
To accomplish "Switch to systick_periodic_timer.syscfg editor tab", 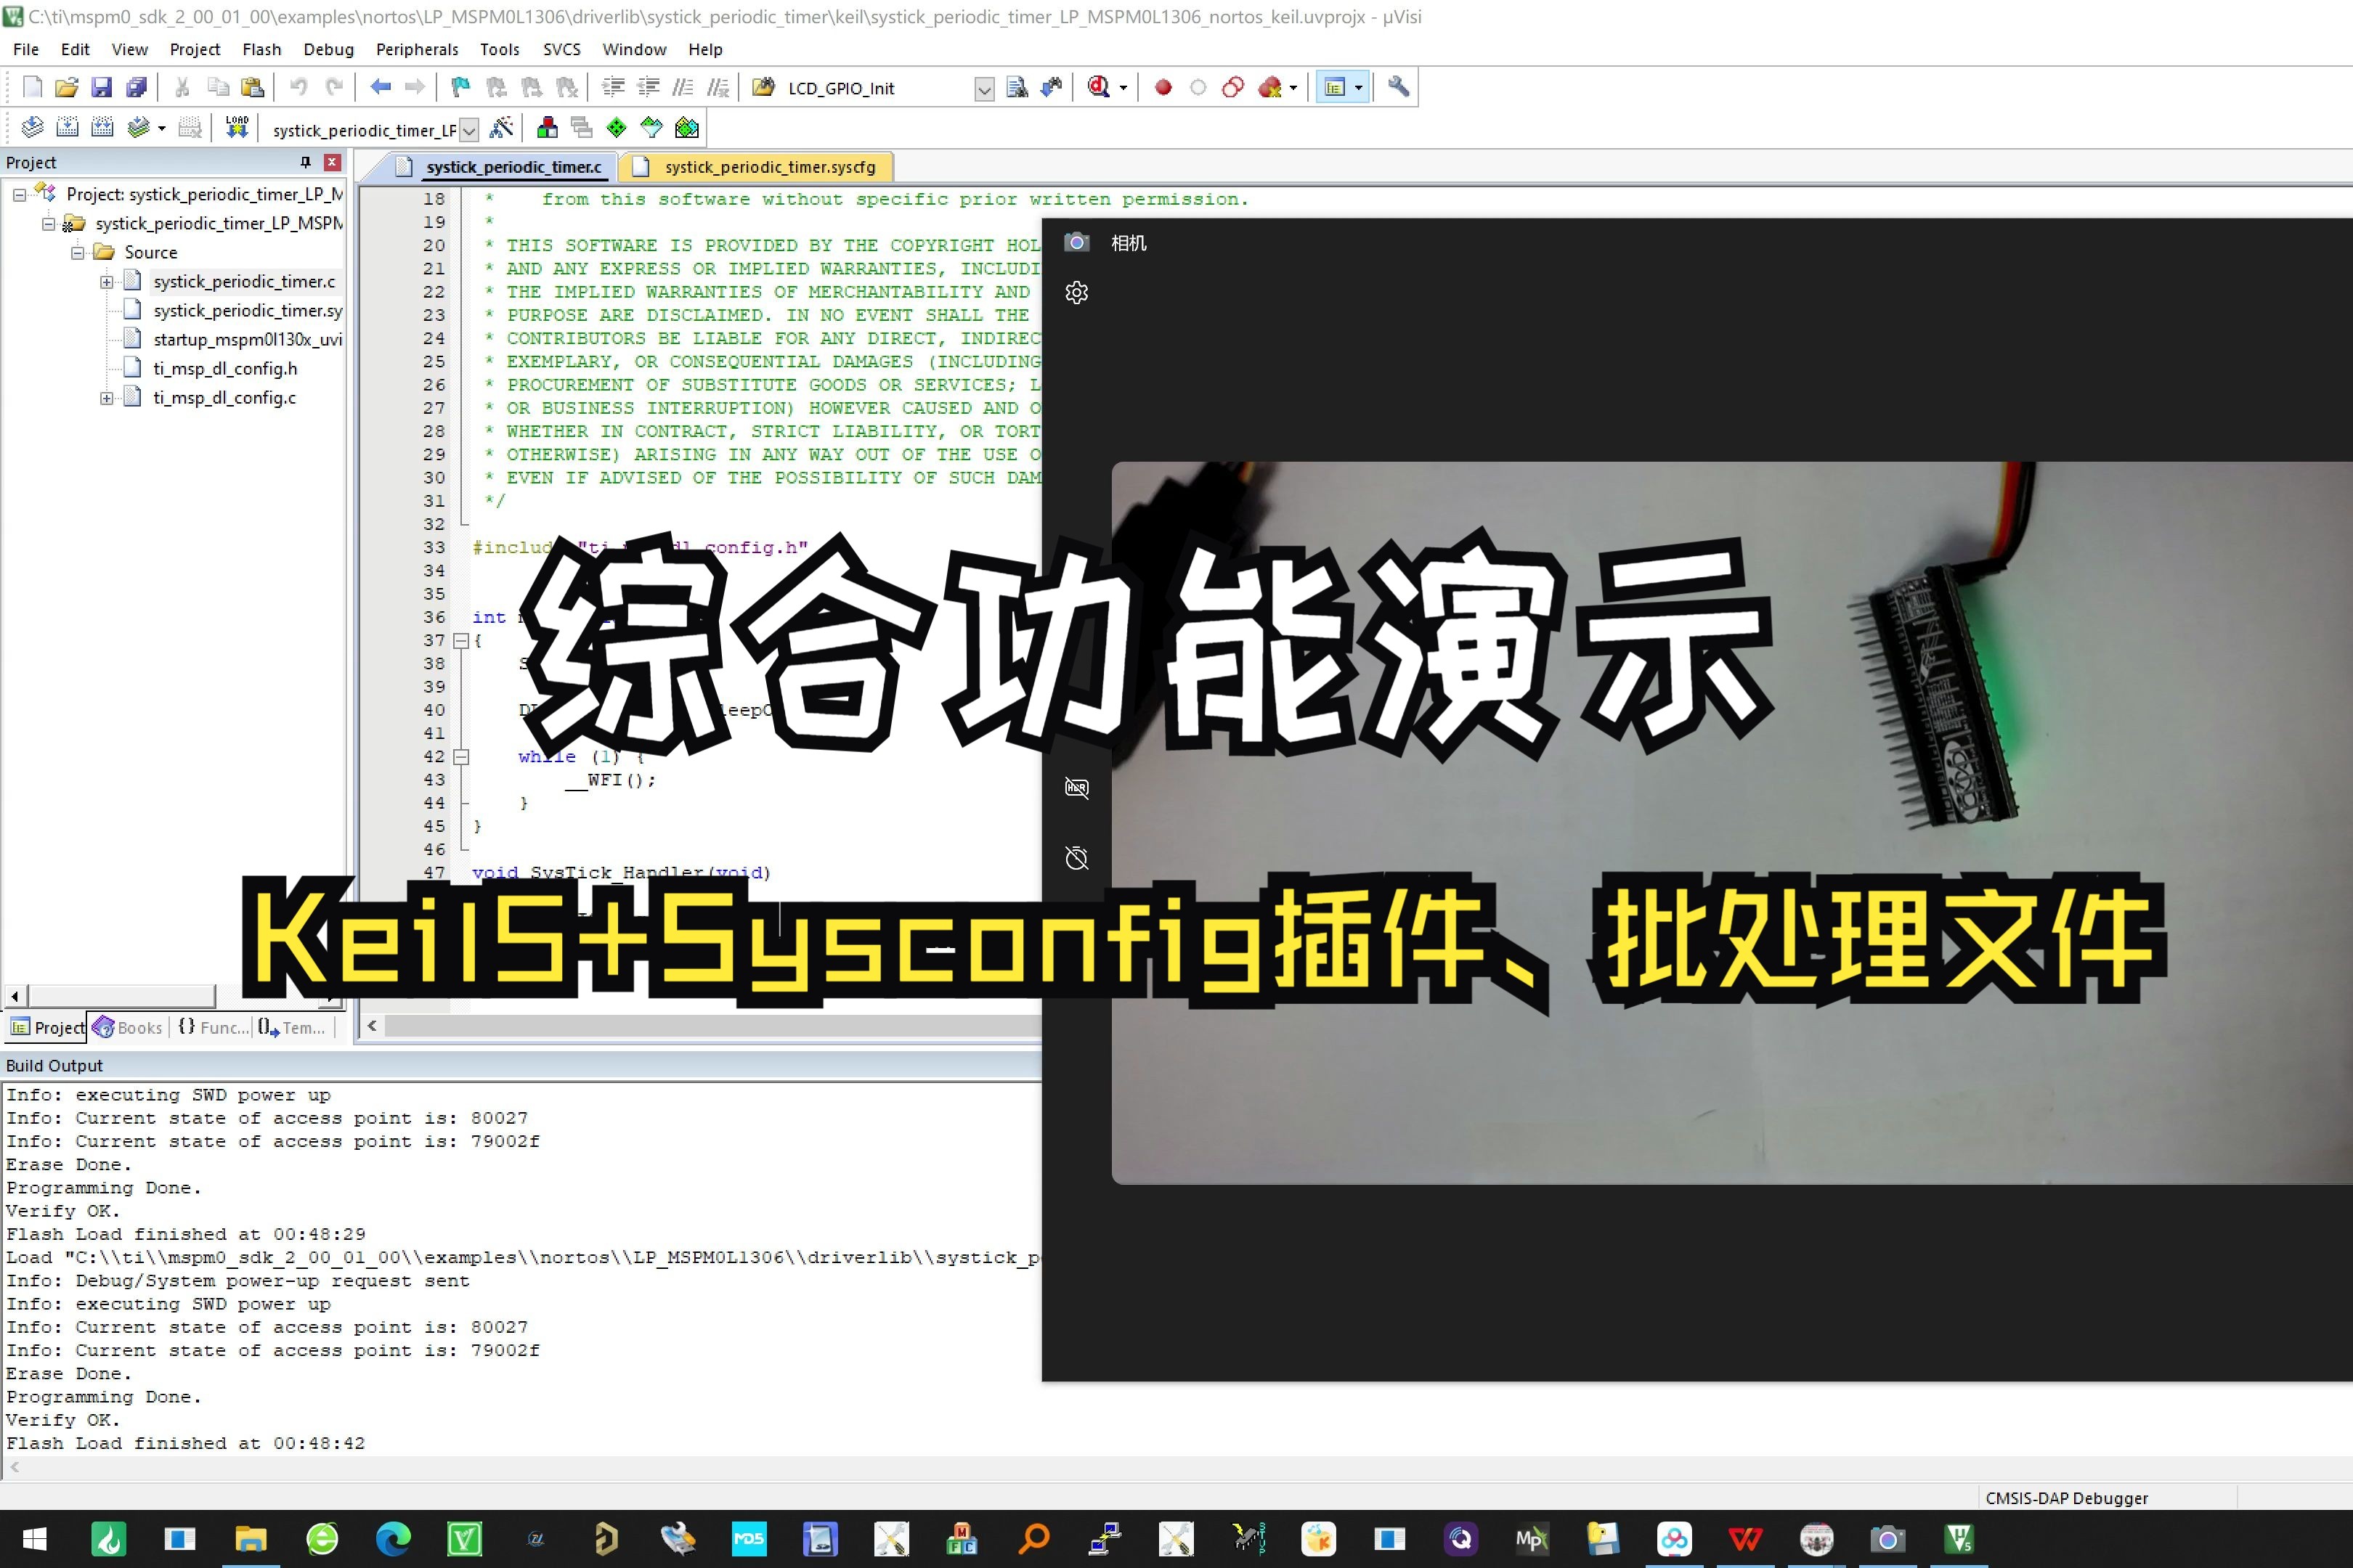I will pos(755,167).
